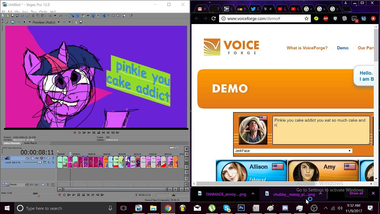
Task: Open the Insert menu in Vegas Pro
Action: pyautogui.click(x=25, y=12)
